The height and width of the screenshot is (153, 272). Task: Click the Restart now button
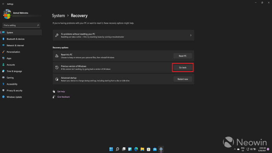coord(183,79)
